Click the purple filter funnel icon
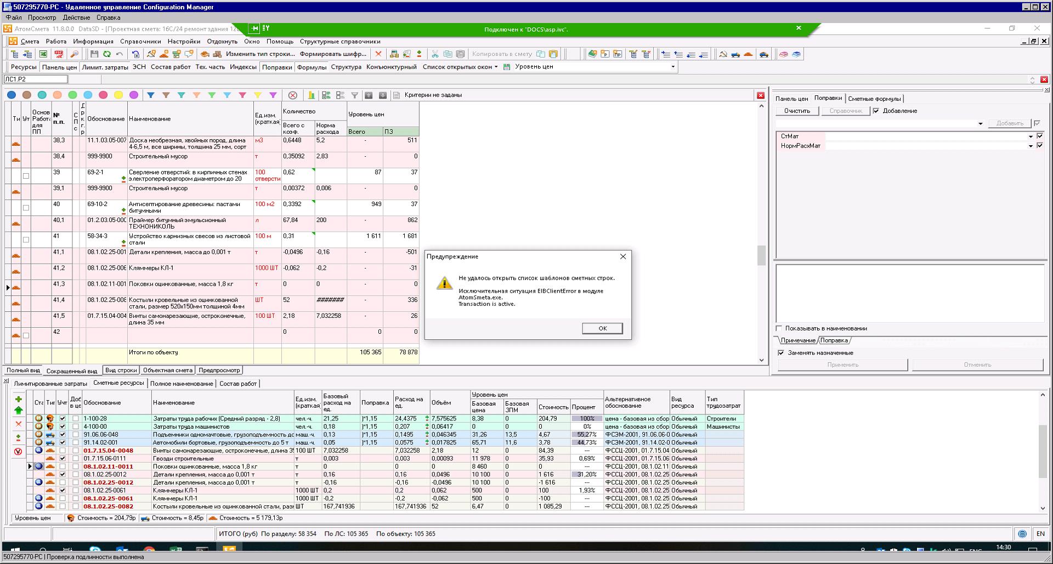Screen dimensions: 1053x564 click(273, 95)
